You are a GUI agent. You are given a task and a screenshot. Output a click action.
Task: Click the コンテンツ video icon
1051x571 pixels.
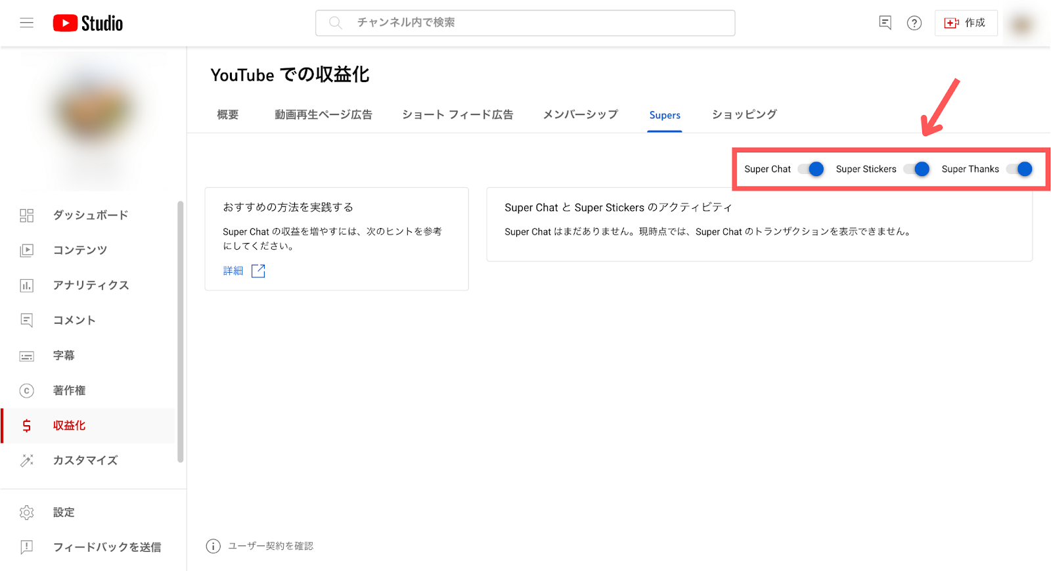(x=27, y=250)
